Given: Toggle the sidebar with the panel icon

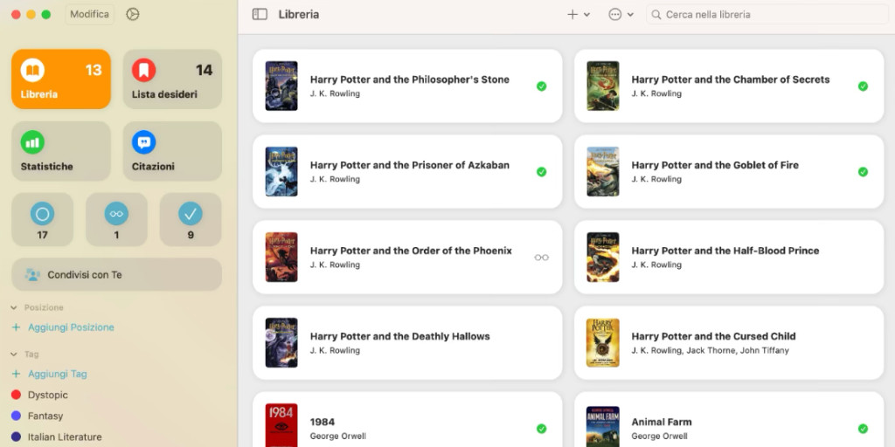Looking at the screenshot, I should pyautogui.click(x=260, y=14).
